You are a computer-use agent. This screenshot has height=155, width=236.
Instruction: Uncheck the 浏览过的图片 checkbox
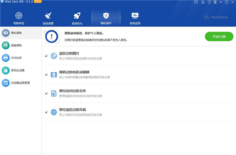tap(46, 56)
